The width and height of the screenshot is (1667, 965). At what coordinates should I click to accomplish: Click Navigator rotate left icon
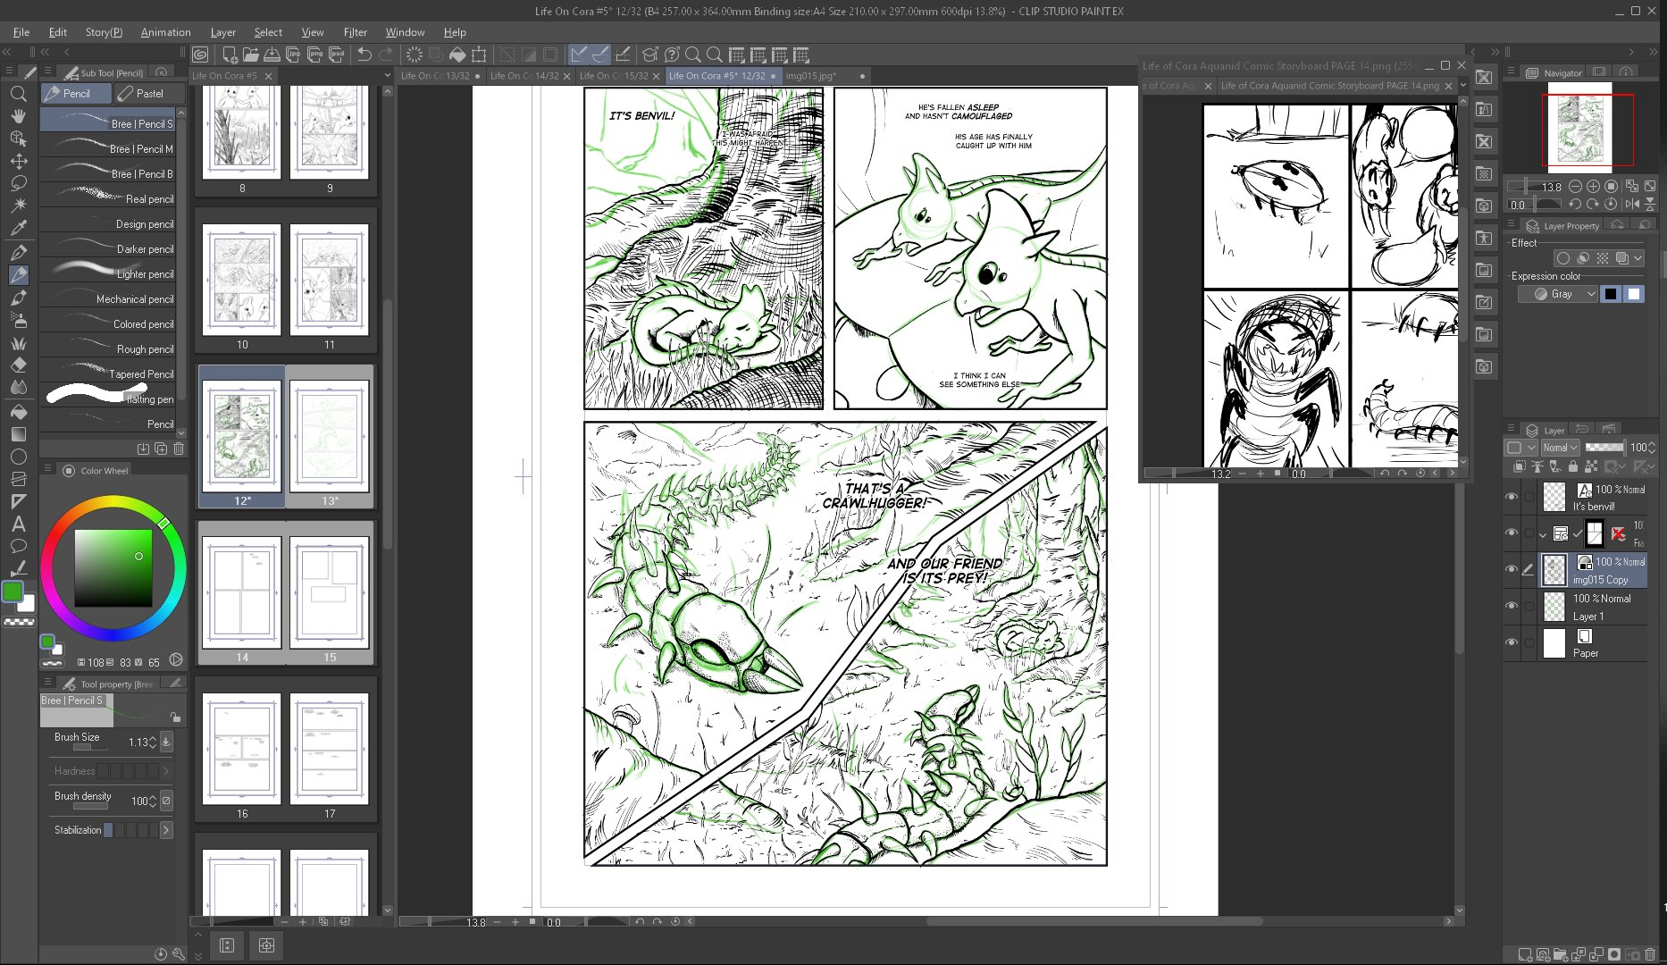click(x=1576, y=205)
